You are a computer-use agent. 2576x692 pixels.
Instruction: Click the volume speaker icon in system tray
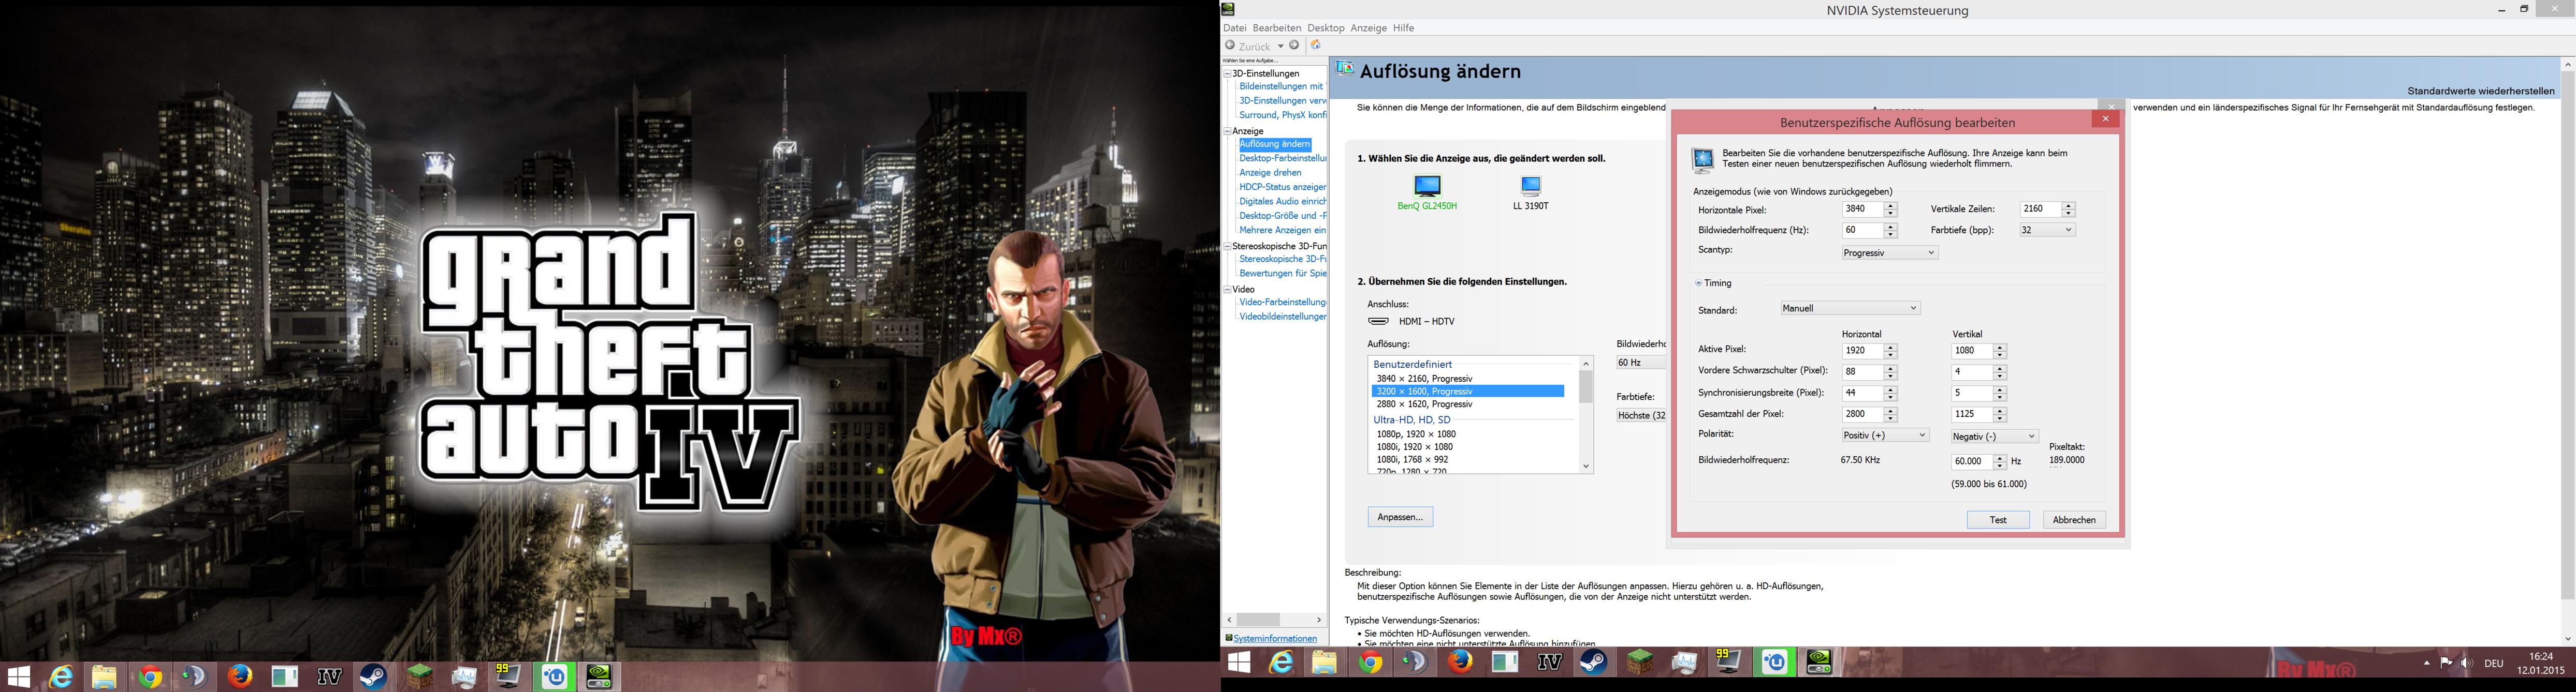pos(2466,663)
